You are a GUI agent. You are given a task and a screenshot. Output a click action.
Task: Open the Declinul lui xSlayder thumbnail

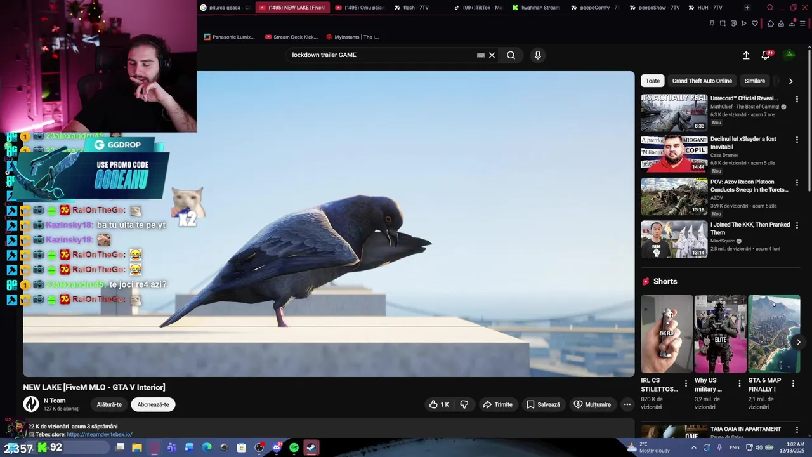674,154
